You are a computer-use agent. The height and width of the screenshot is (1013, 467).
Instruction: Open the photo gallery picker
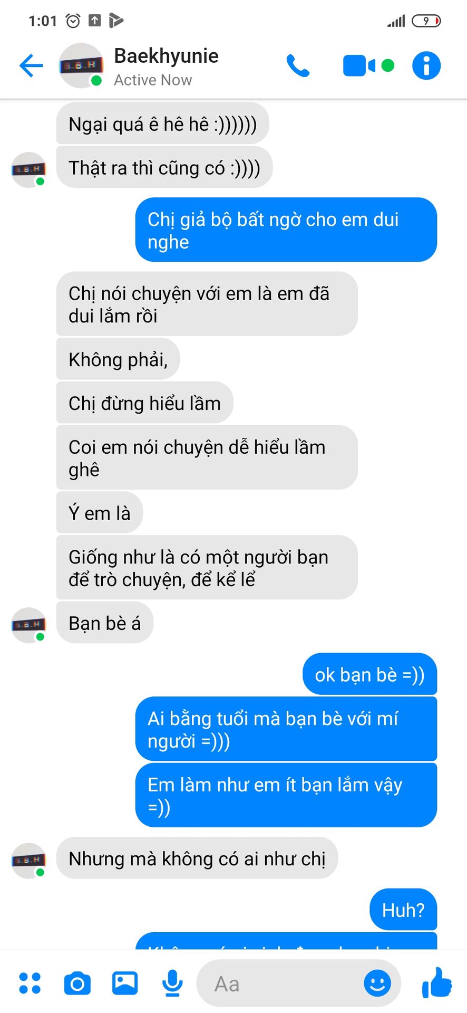pos(125,983)
